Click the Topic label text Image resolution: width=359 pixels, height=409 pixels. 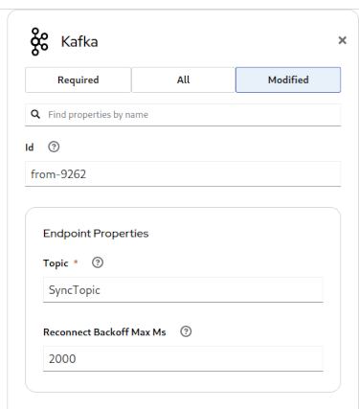tap(56, 263)
